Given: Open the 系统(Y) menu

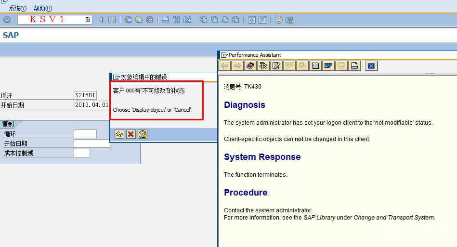Looking at the screenshot, I should coord(17,8).
